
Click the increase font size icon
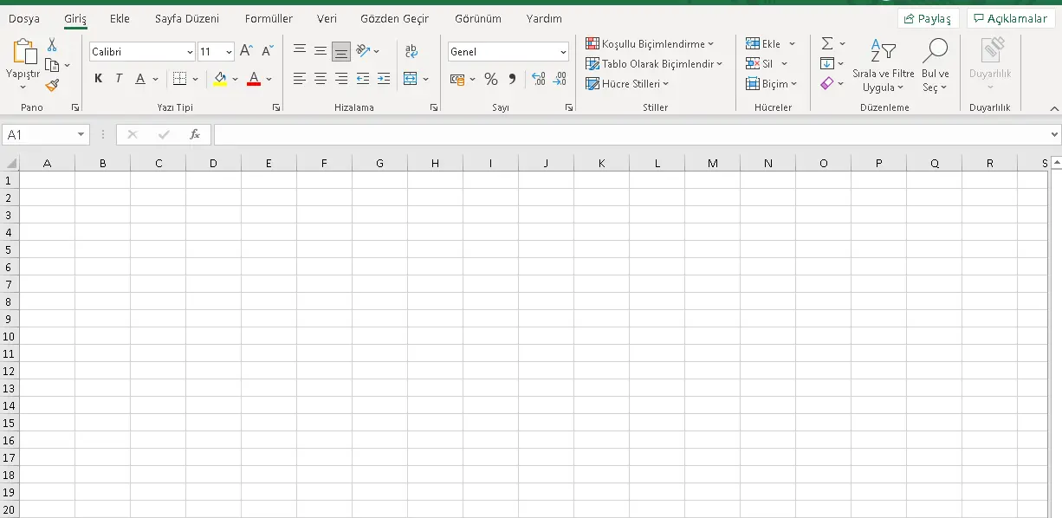click(247, 51)
